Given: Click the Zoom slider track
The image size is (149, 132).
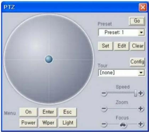Looking at the screenshot, I should point(122,109).
